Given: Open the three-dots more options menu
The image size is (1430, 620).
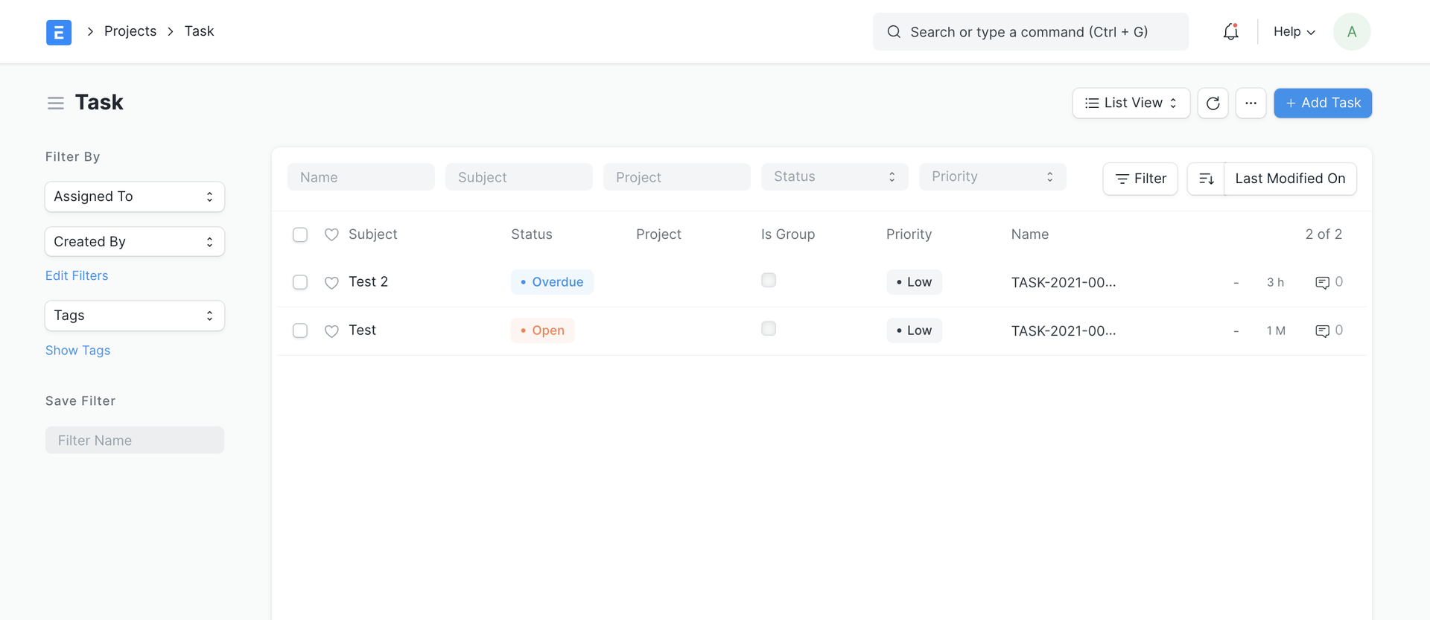Looking at the screenshot, I should click(x=1251, y=103).
